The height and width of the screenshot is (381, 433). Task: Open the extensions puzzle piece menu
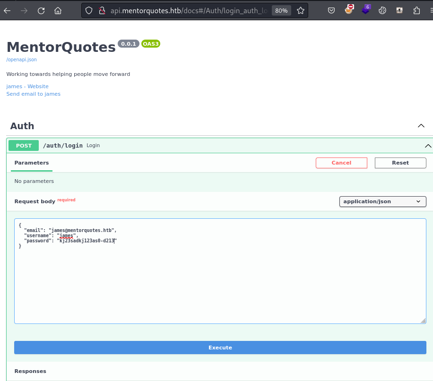click(x=416, y=10)
